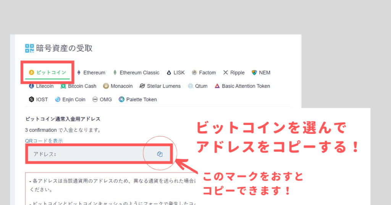Open the Basic Attention Token tab
The height and width of the screenshot is (205, 391).
pyautogui.click(x=242, y=86)
